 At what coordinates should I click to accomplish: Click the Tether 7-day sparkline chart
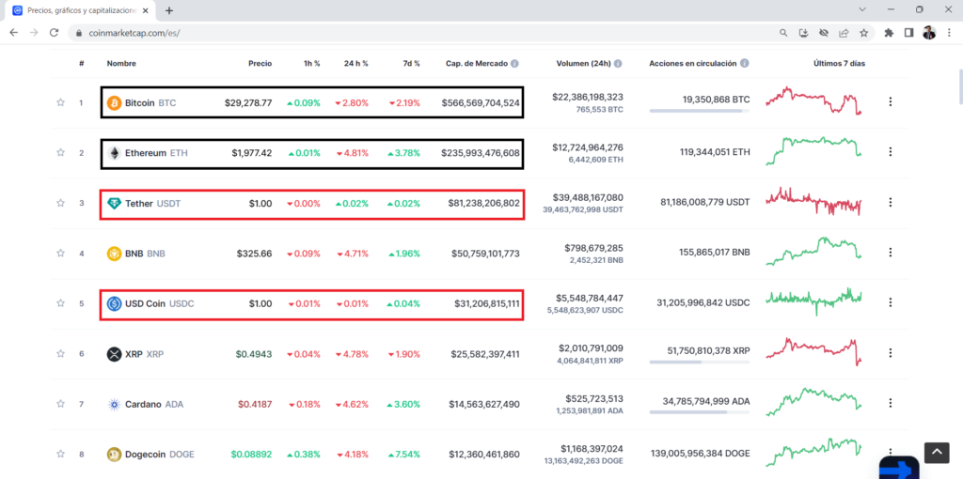[813, 202]
